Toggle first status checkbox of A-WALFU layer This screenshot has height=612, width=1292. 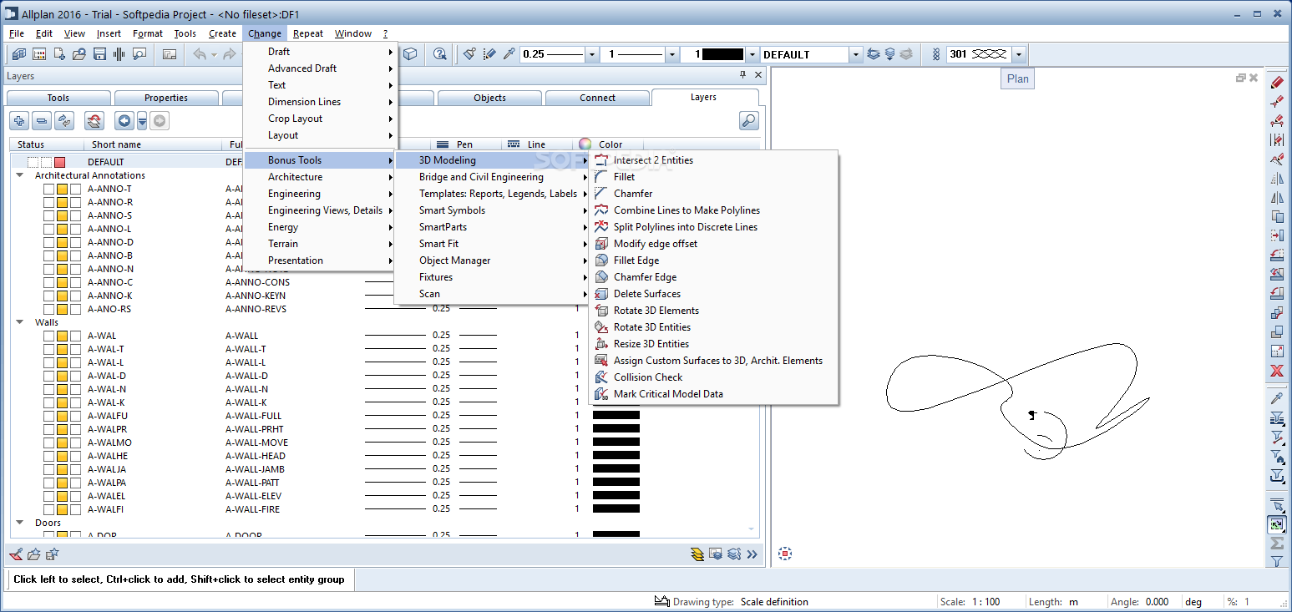click(x=48, y=416)
